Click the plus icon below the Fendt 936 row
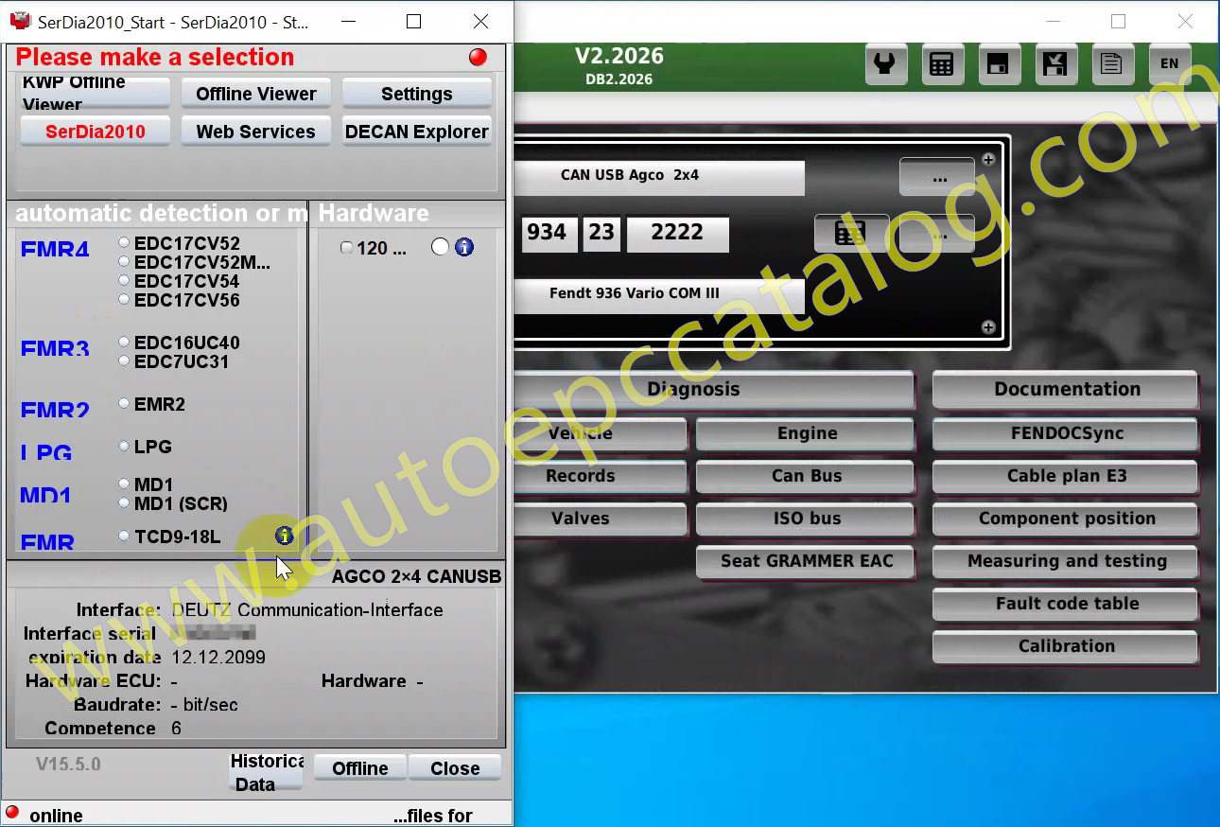The width and height of the screenshot is (1220, 827). (x=988, y=327)
